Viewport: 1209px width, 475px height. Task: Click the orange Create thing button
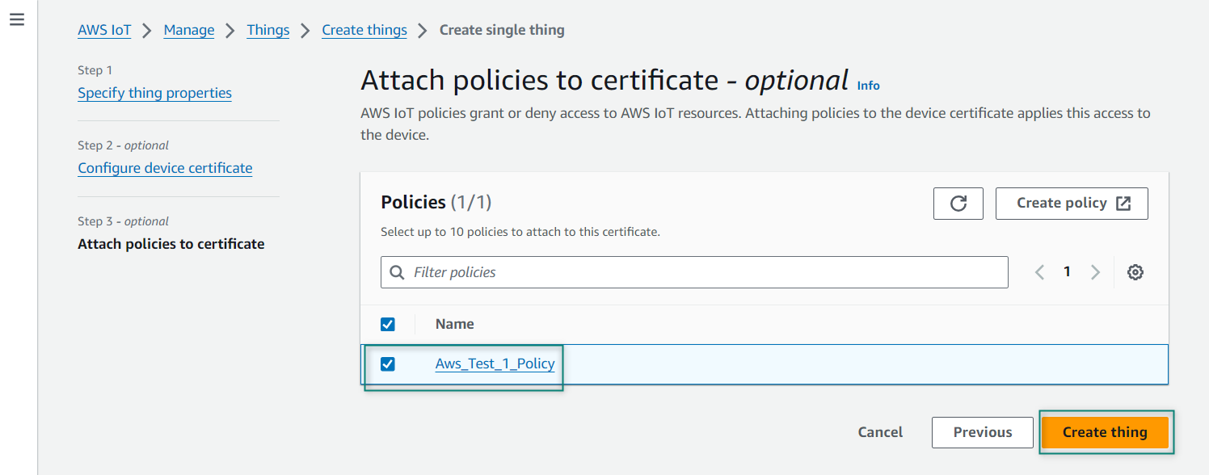(x=1104, y=432)
